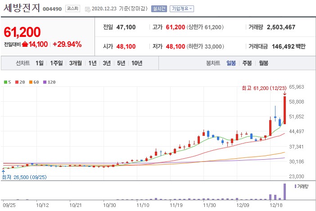Click the stock code 004490
Viewport: 316px width, 211px height.
(52, 9)
